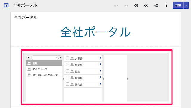Click the 総務部 group label
Viewport: 191px width, 108px height.
pyautogui.click(x=79, y=78)
